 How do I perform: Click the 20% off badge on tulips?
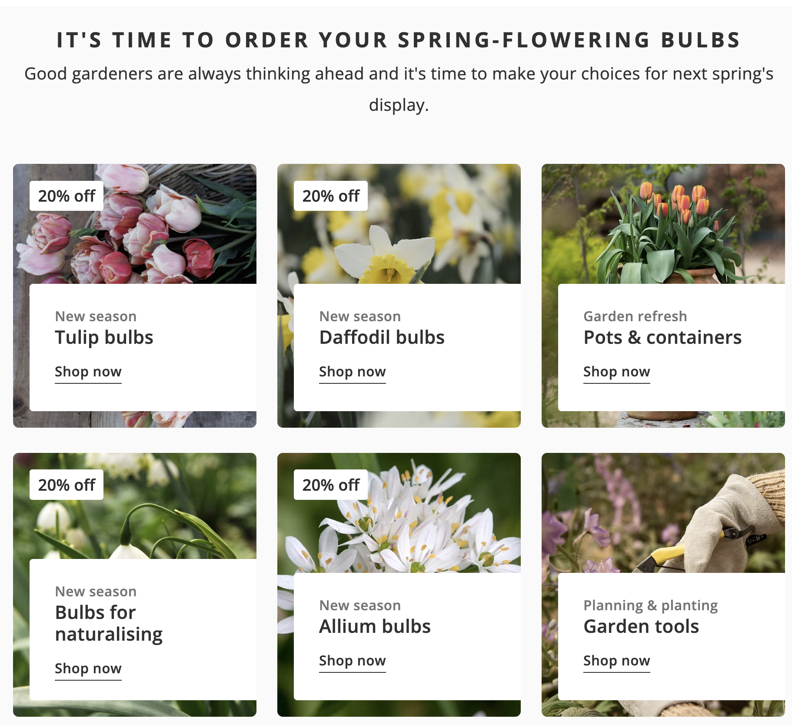click(x=67, y=196)
